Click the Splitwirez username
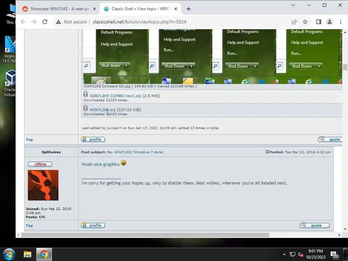Viewport: 348px width, 261px height. [51, 152]
